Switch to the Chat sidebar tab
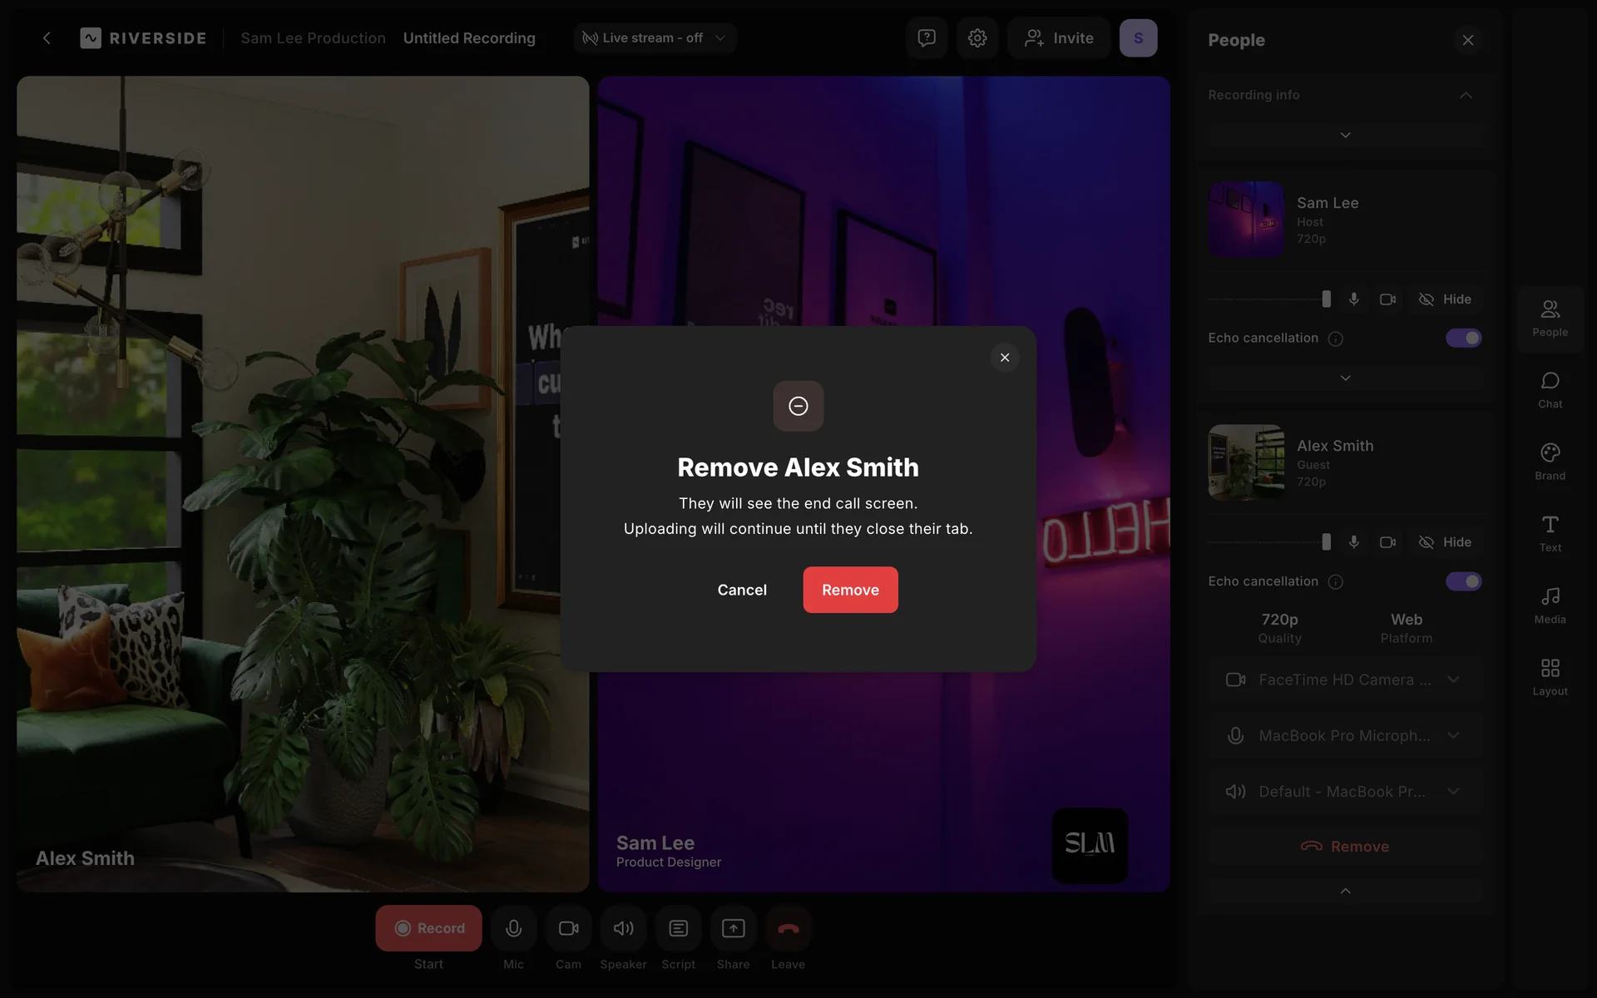Screen dimensions: 1597x998 tap(1550, 389)
